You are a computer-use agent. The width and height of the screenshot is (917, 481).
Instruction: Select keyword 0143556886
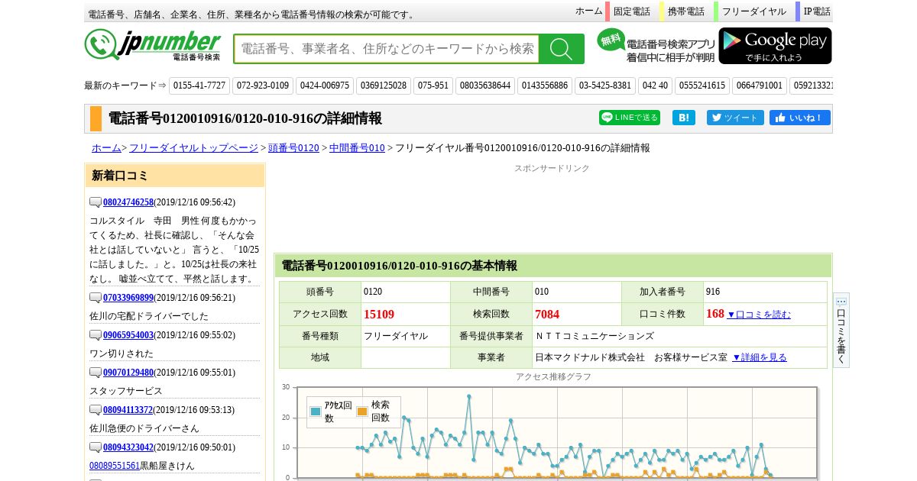click(544, 86)
